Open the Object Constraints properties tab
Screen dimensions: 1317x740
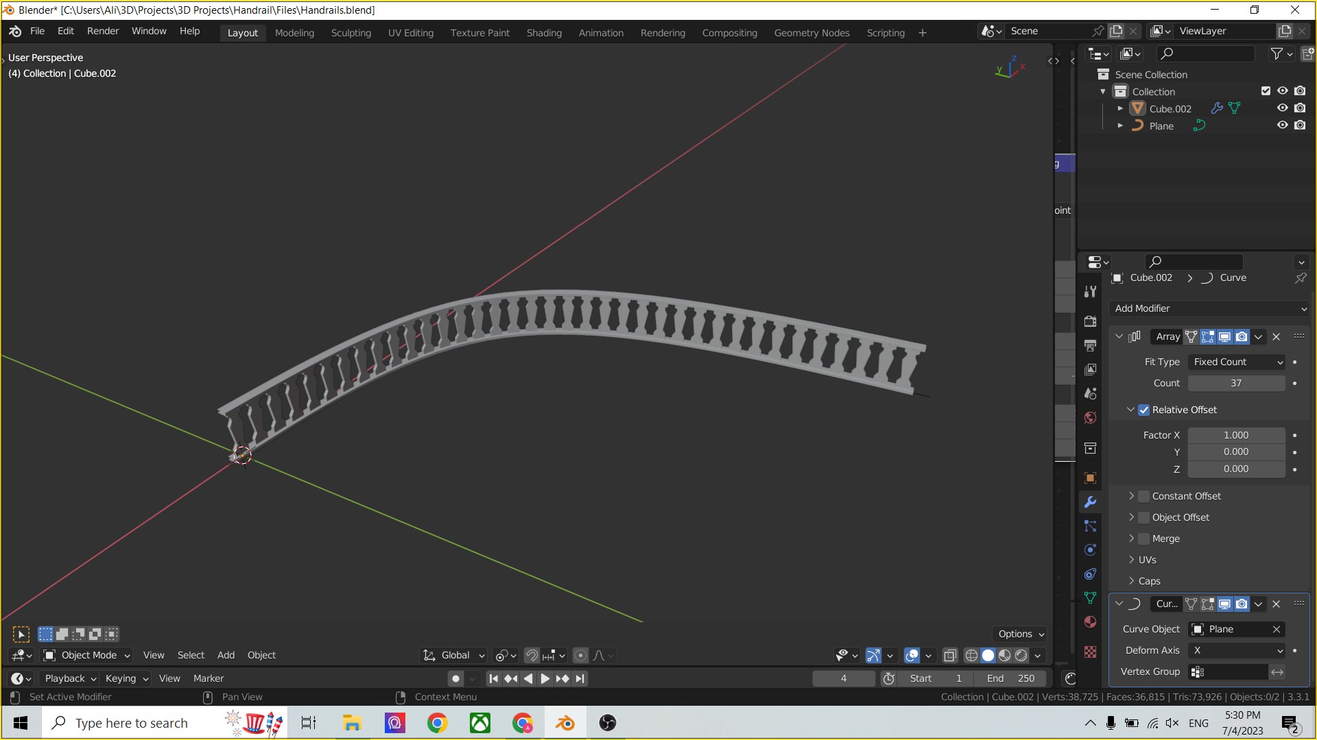tap(1090, 573)
